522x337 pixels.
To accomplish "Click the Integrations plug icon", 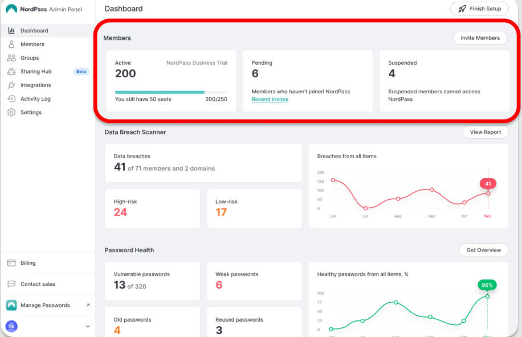I will click(x=11, y=85).
